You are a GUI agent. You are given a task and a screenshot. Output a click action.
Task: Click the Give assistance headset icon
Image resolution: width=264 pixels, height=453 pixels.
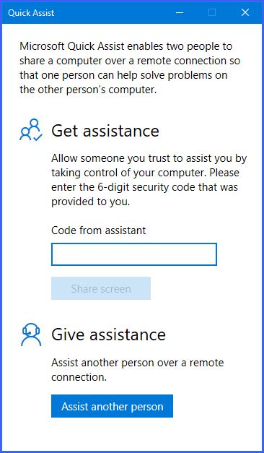(31, 335)
